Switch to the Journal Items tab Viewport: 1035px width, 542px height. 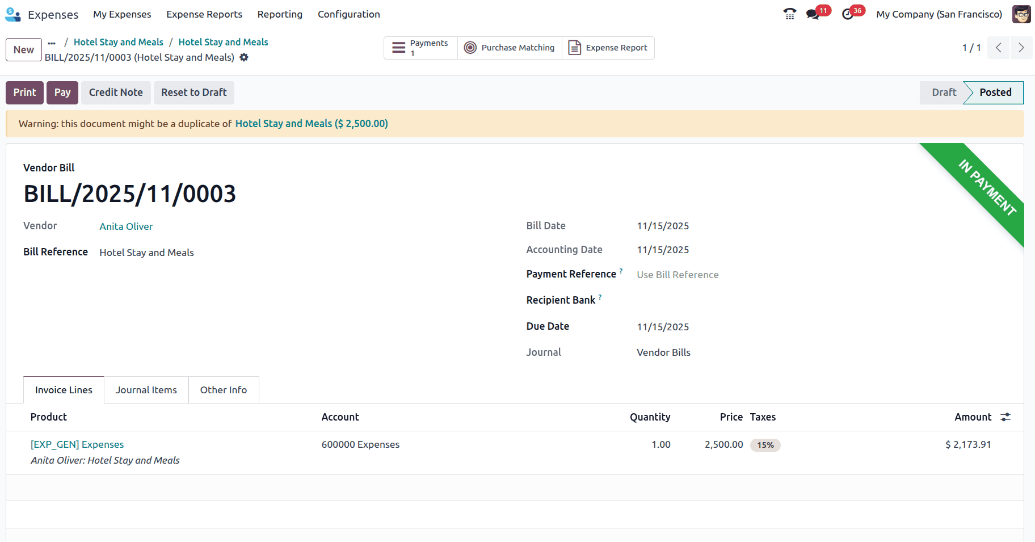click(146, 390)
